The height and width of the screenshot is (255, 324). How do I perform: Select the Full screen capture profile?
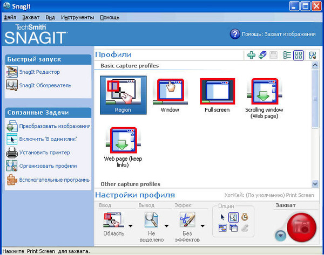[x=217, y=95]
